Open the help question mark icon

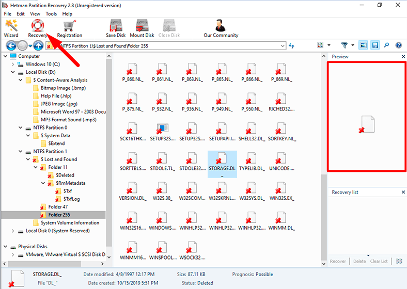click(398, 45)
